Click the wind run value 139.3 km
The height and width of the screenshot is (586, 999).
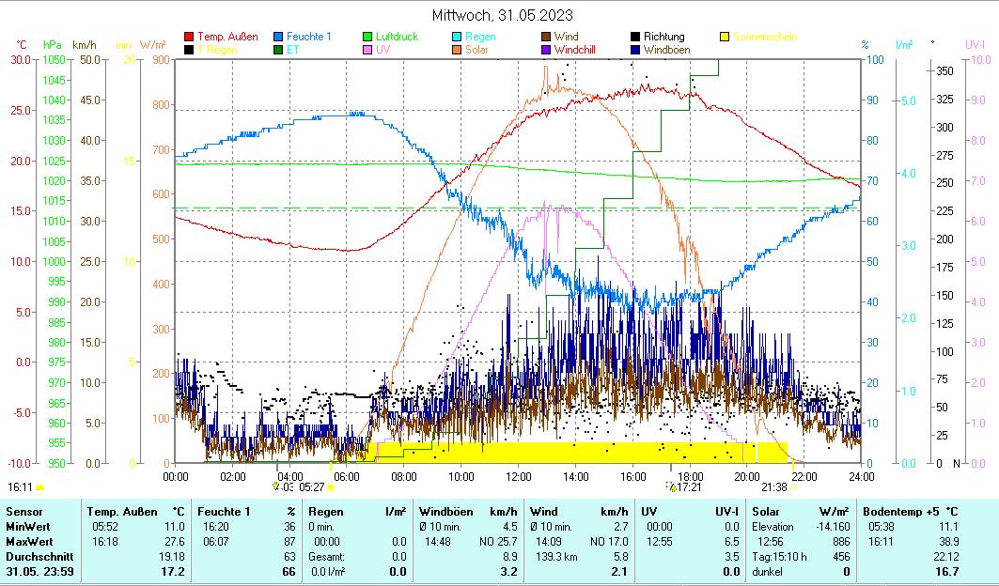[556, 557]
